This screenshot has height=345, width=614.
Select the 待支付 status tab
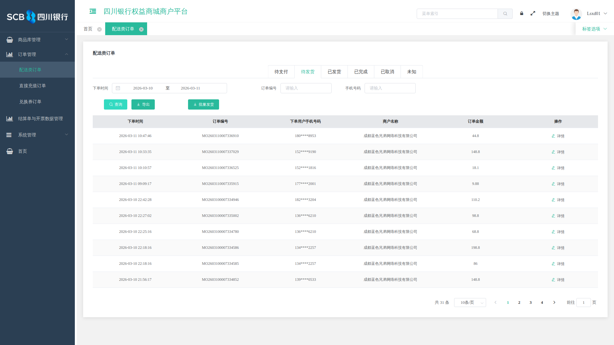click(x=281, y=72)
